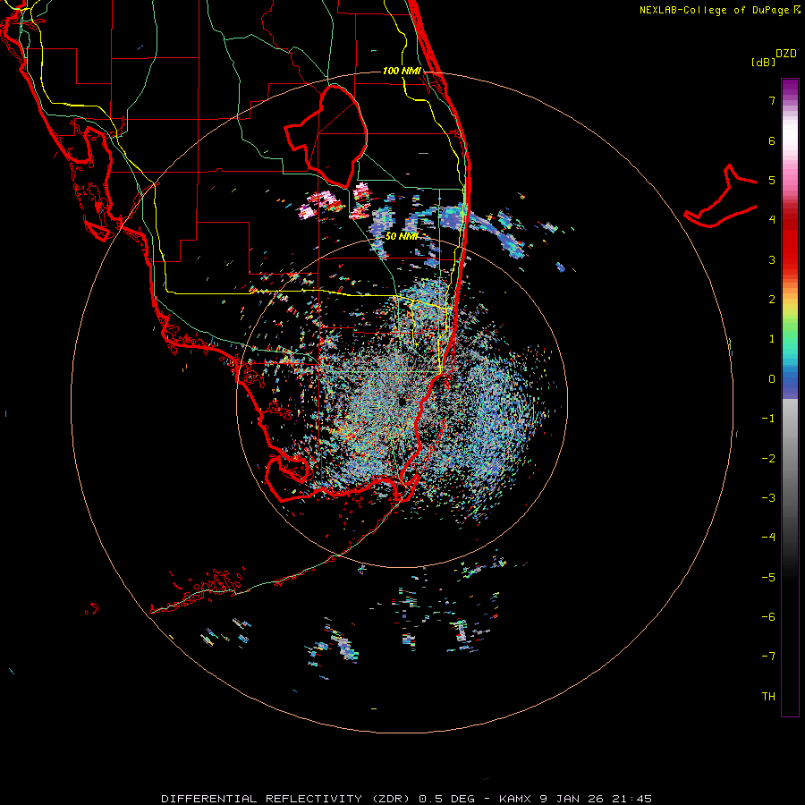Click the 50 NMI range ring label

point(402,236)
